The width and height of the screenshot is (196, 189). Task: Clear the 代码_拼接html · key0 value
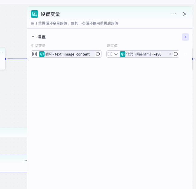click(x=170, y=54)
